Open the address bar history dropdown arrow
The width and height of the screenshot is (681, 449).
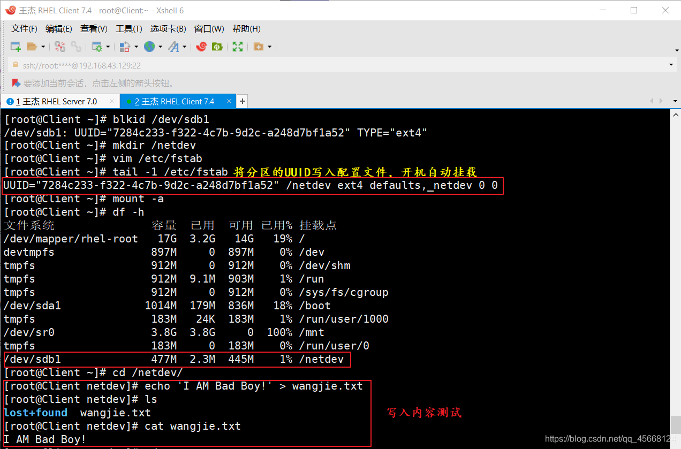click(671, 65)
